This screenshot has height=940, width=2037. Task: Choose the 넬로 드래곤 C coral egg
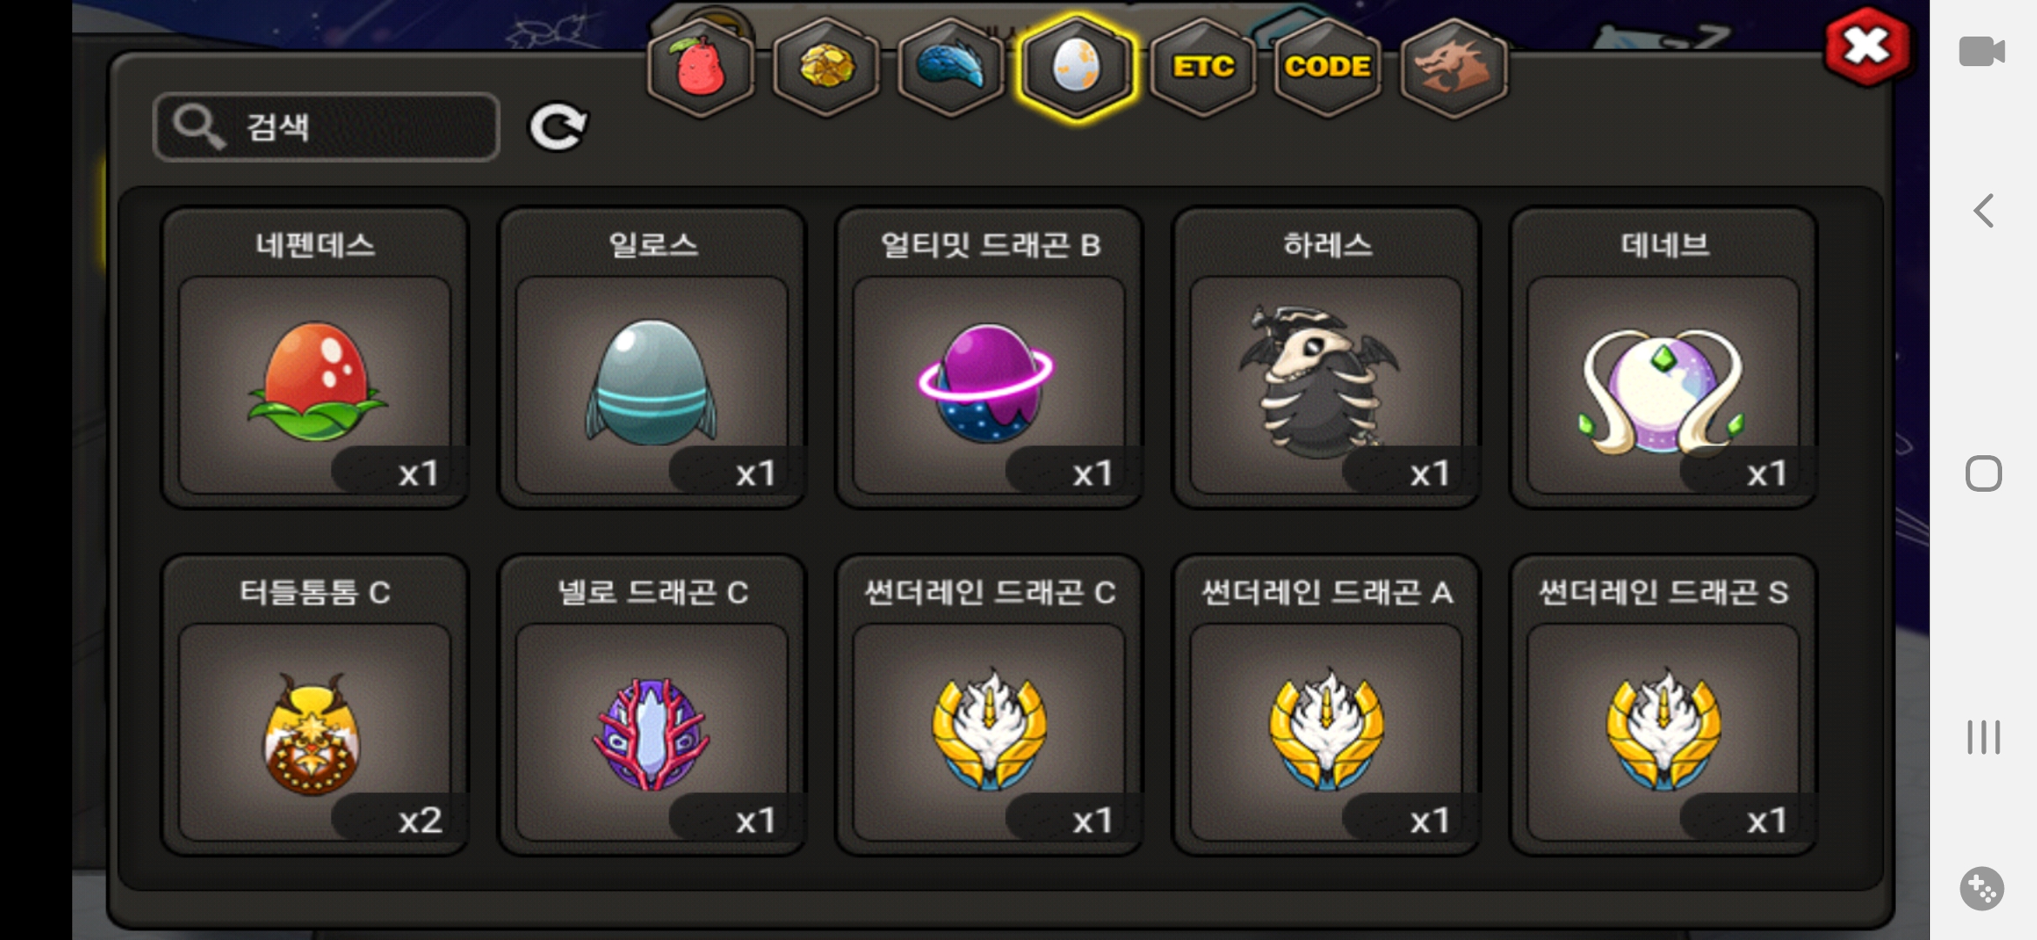[x=652, y=705]
